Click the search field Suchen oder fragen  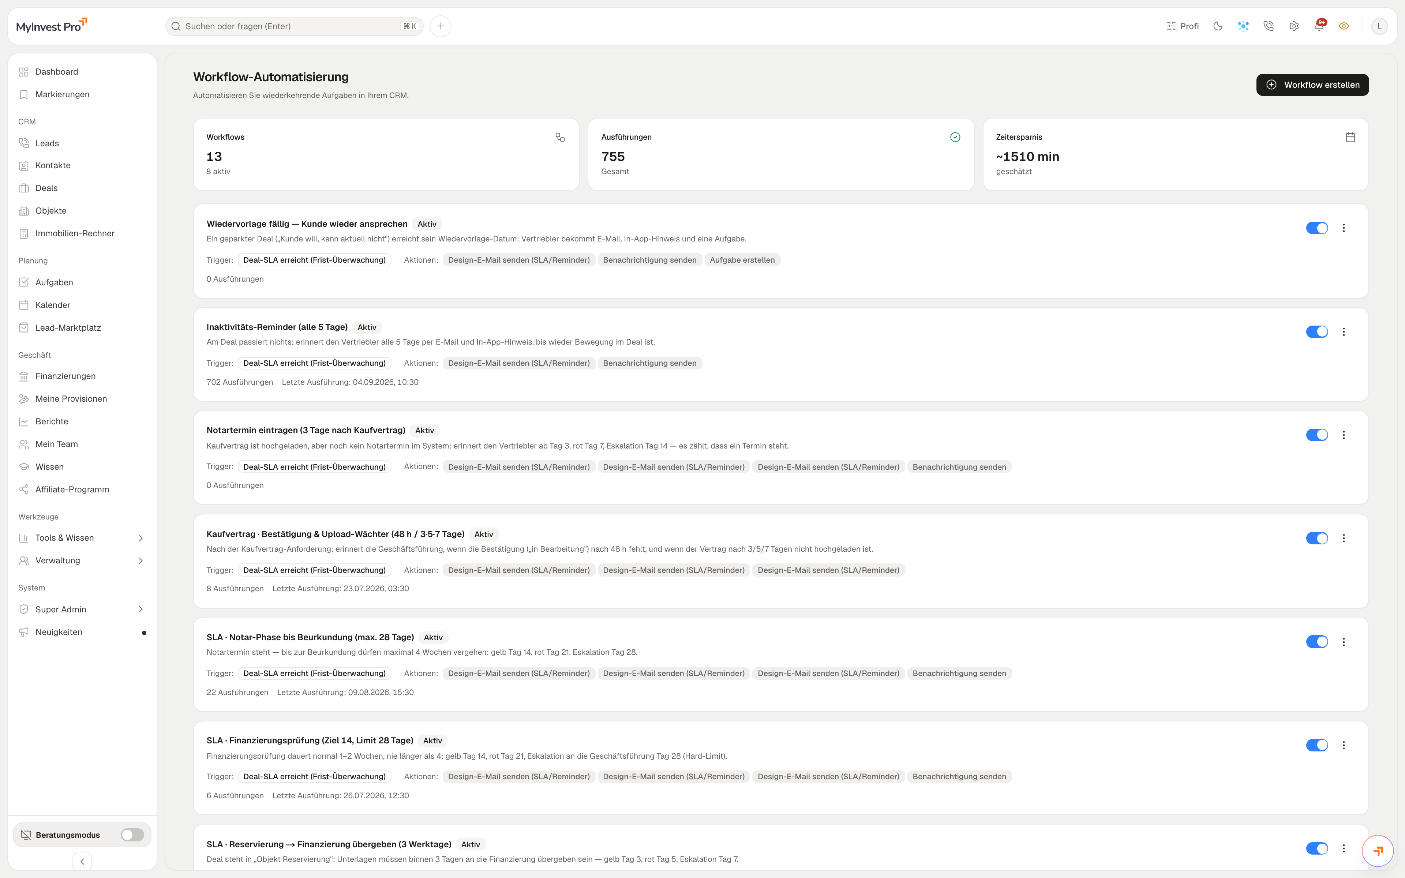(x=294, y=26)
